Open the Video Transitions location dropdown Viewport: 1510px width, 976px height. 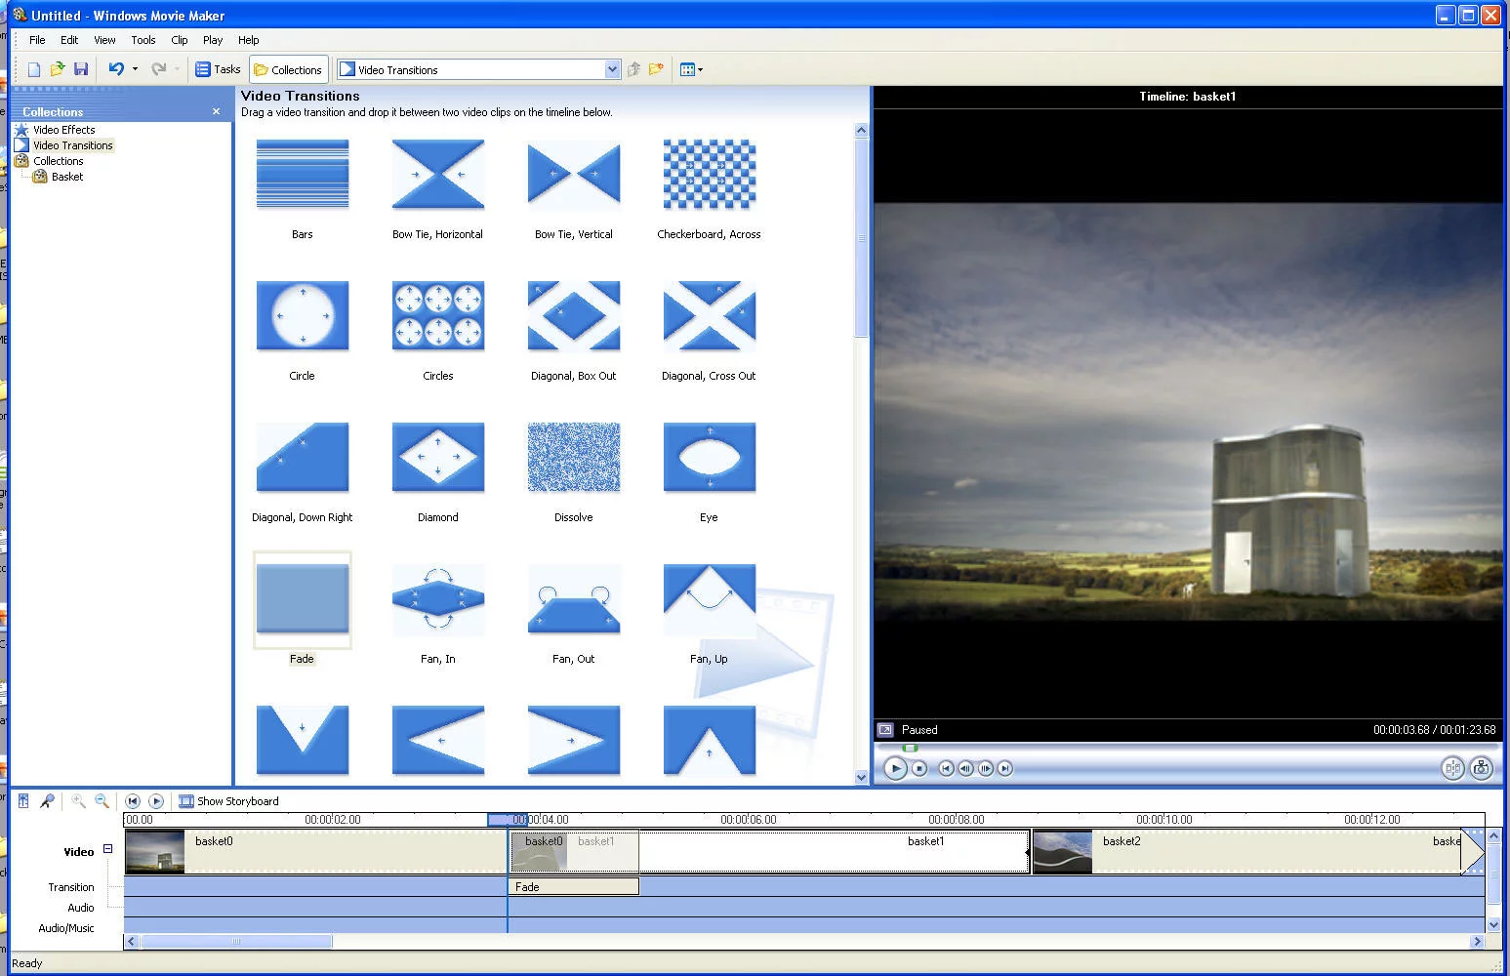(x=612, y=68)
